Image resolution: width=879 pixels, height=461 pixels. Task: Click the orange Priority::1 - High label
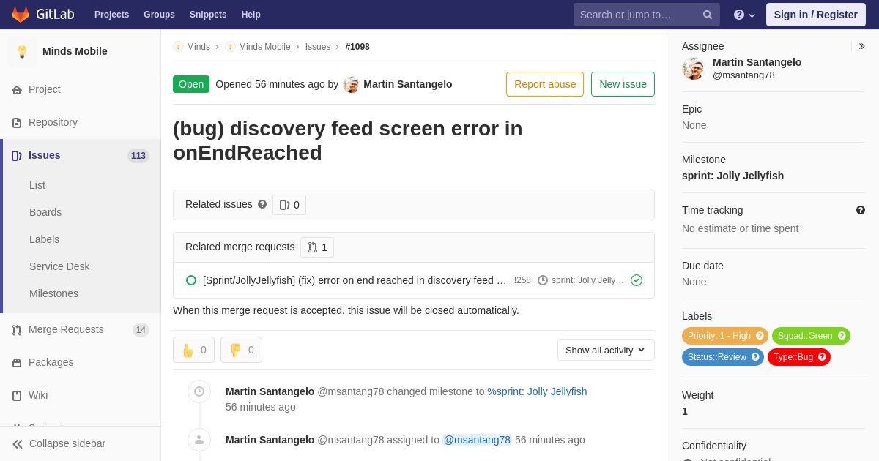point(725,336)
